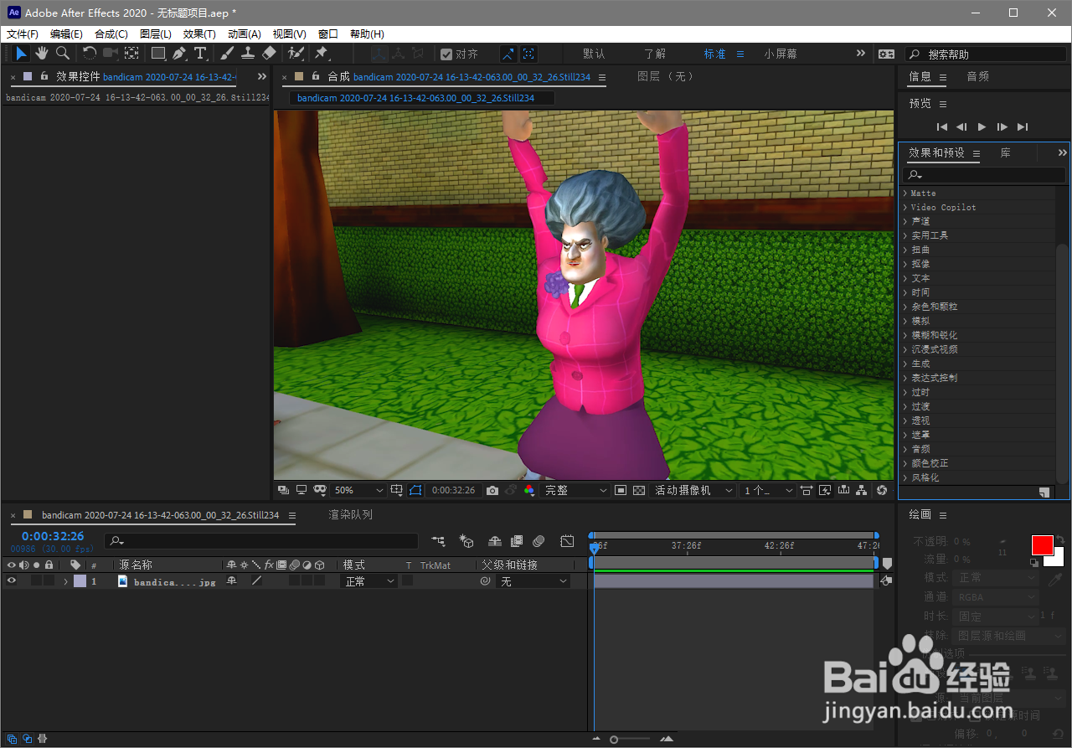
Task: Open the 正常 blend mode dropdown
Action: [x=369, y=580]
